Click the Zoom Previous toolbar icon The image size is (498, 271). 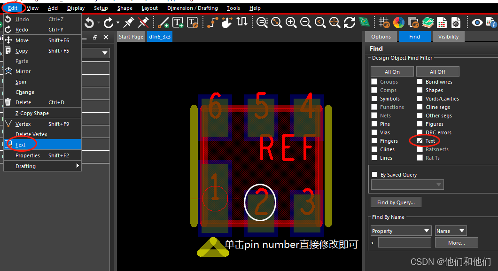pos(320,23)
